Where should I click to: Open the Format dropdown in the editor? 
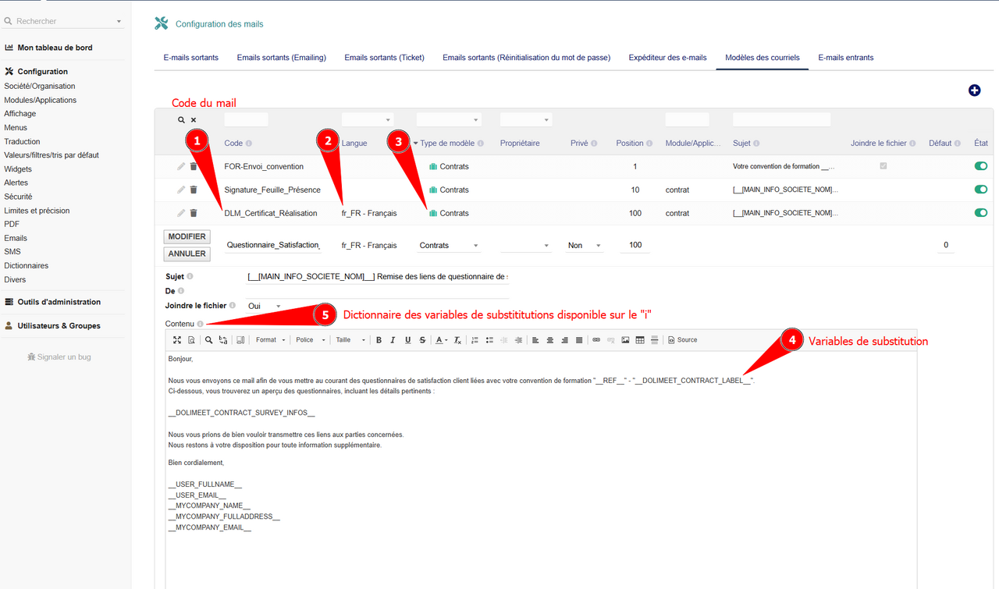pos(270,340)
